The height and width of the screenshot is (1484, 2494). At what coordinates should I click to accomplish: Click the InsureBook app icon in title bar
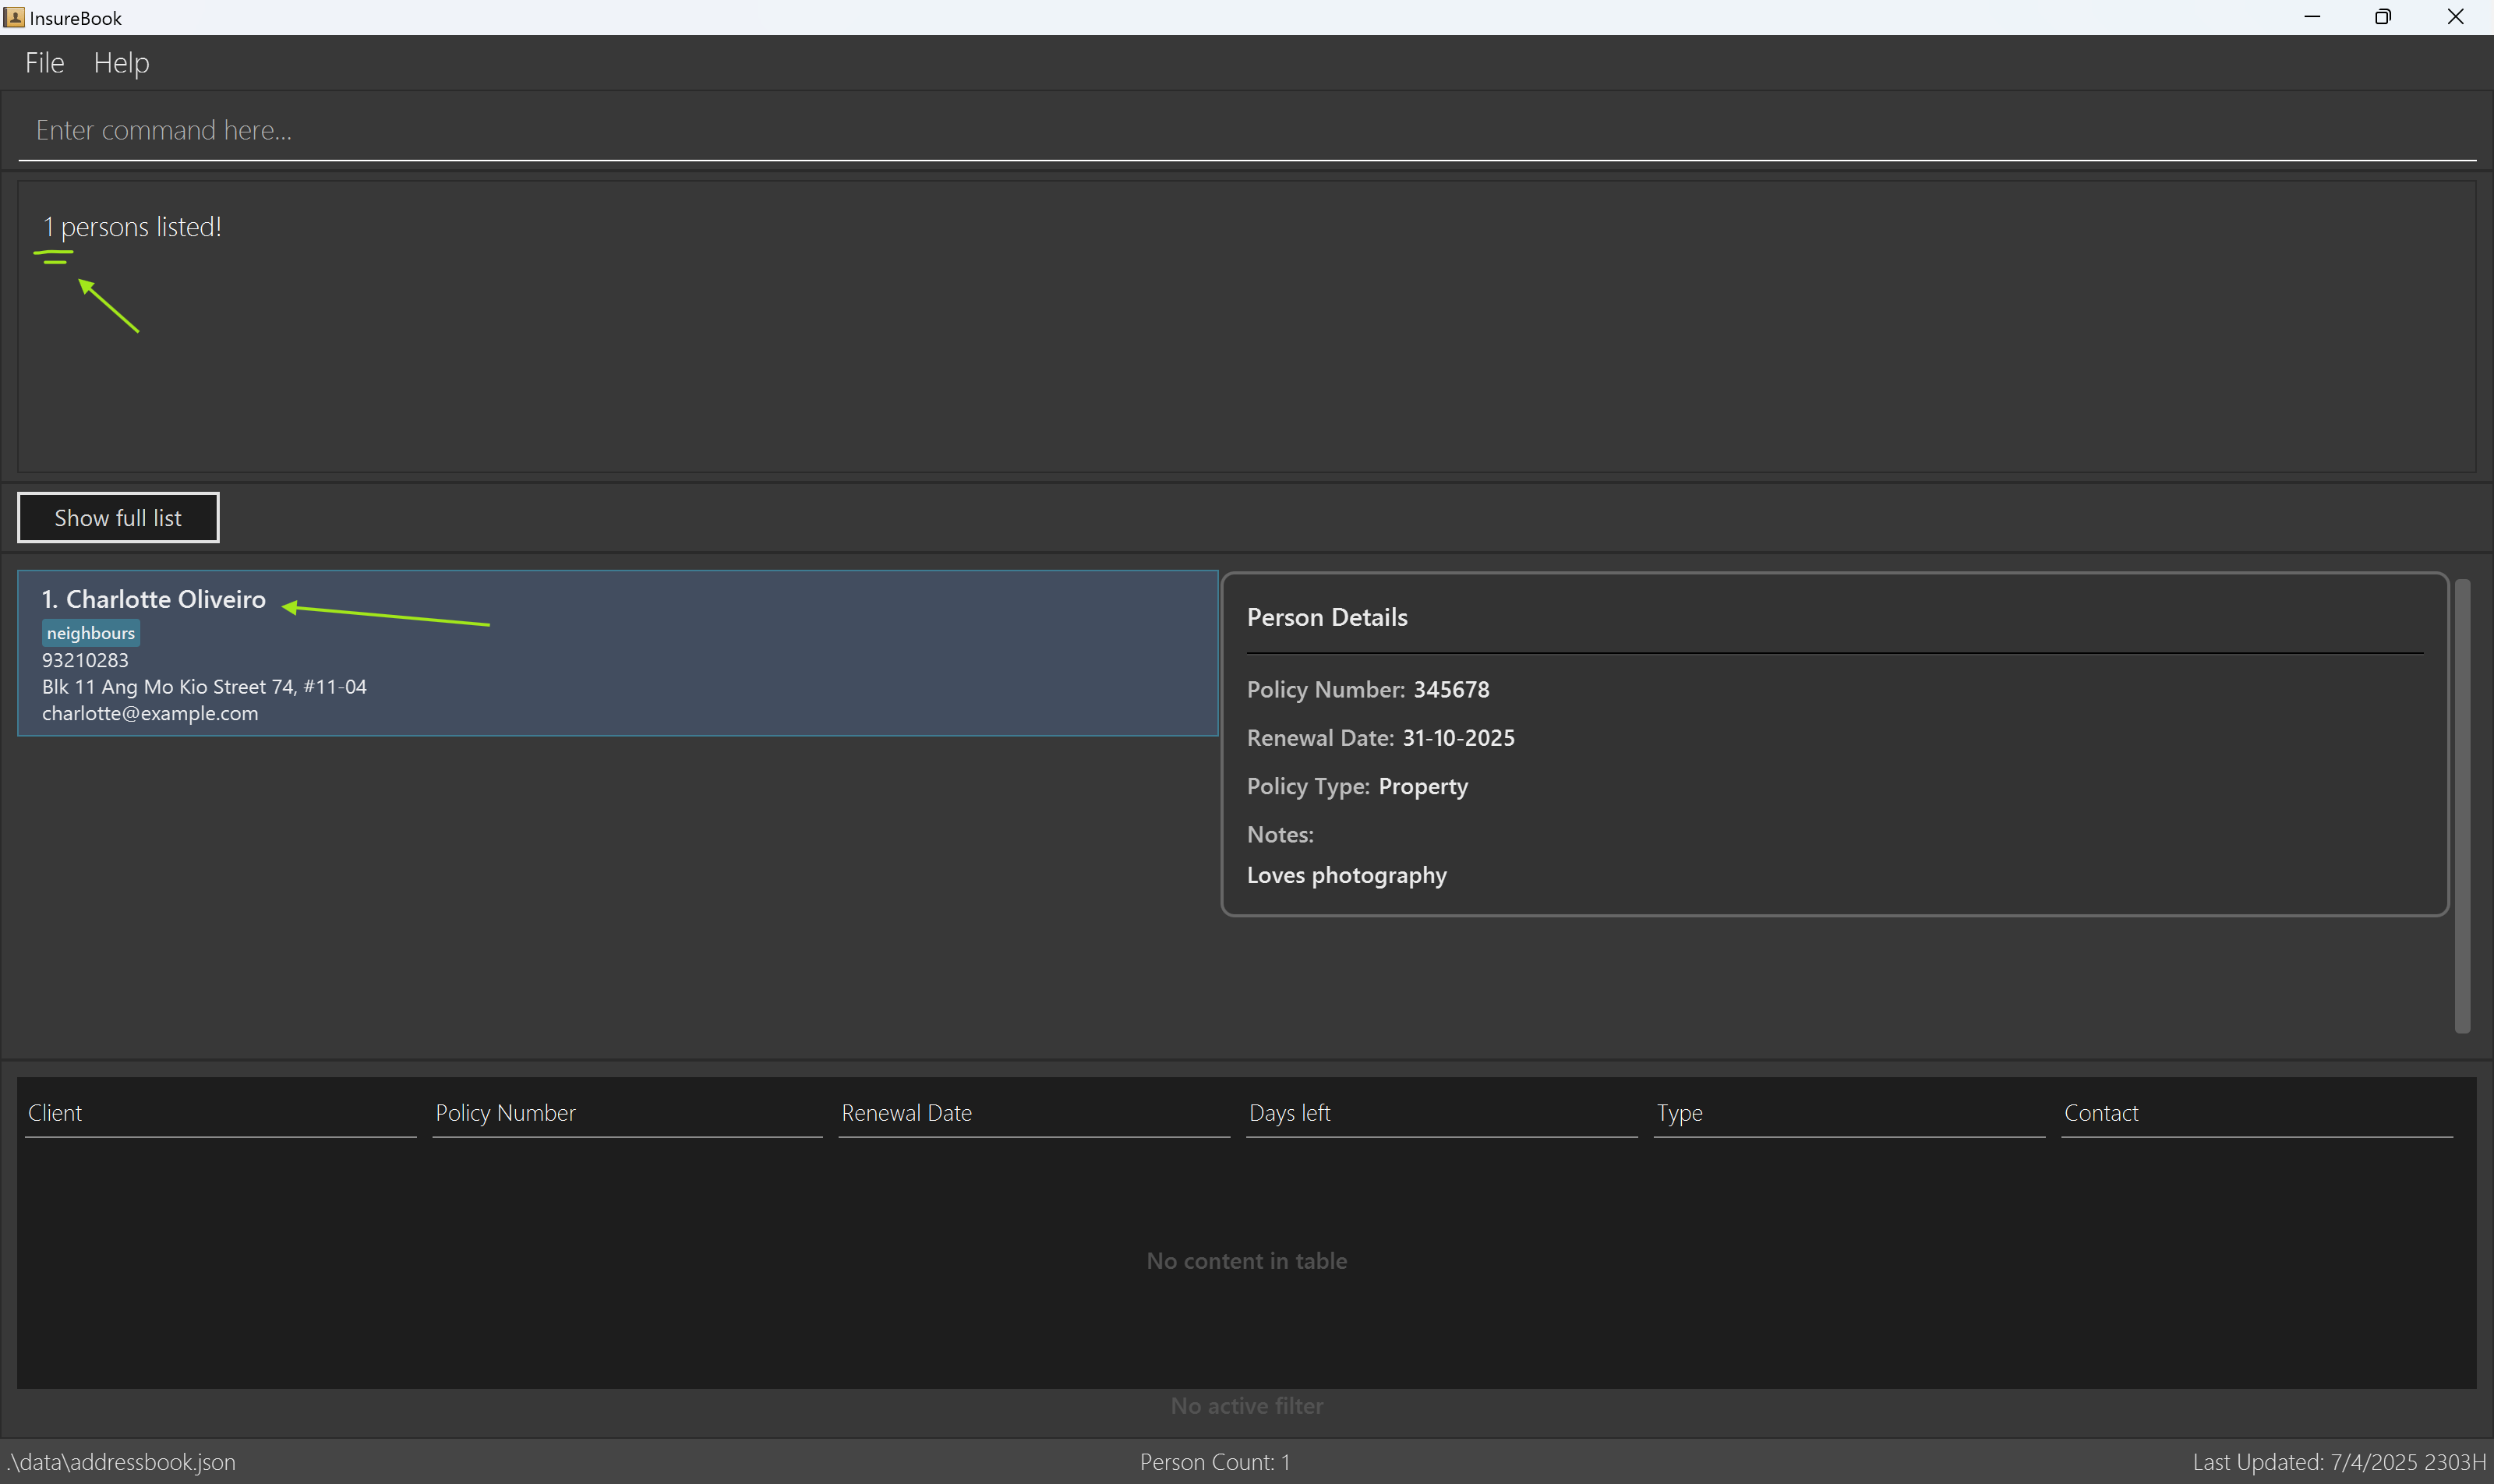[14, 17]
